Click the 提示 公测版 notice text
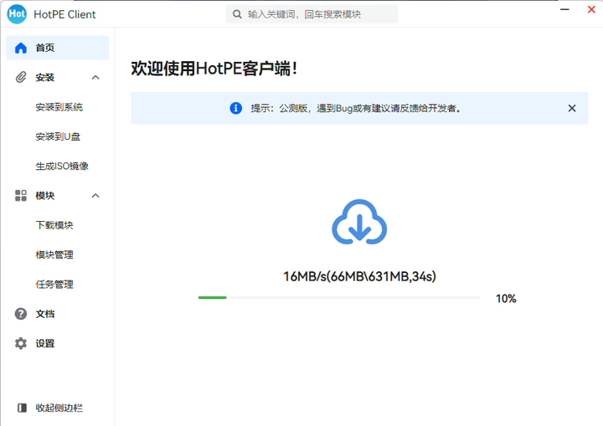The height and width of the screenshot is (426, 603). pyautogui.click(x=356, y=109)
